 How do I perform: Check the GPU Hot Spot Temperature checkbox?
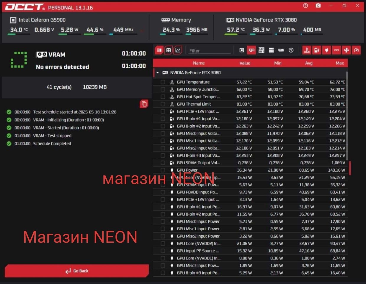[x=163, y=97]
